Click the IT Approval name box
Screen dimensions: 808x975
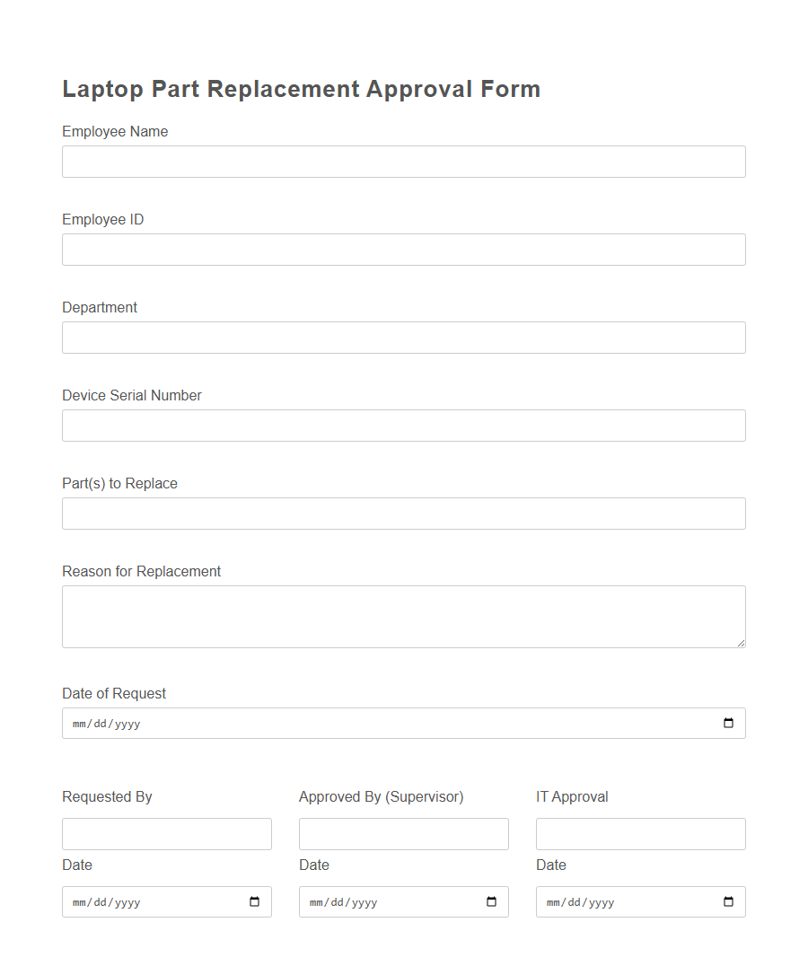(640, 833)
